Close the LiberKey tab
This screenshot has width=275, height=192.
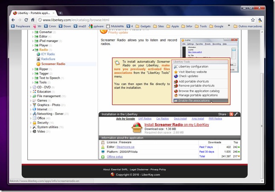[x=54, y=13]
